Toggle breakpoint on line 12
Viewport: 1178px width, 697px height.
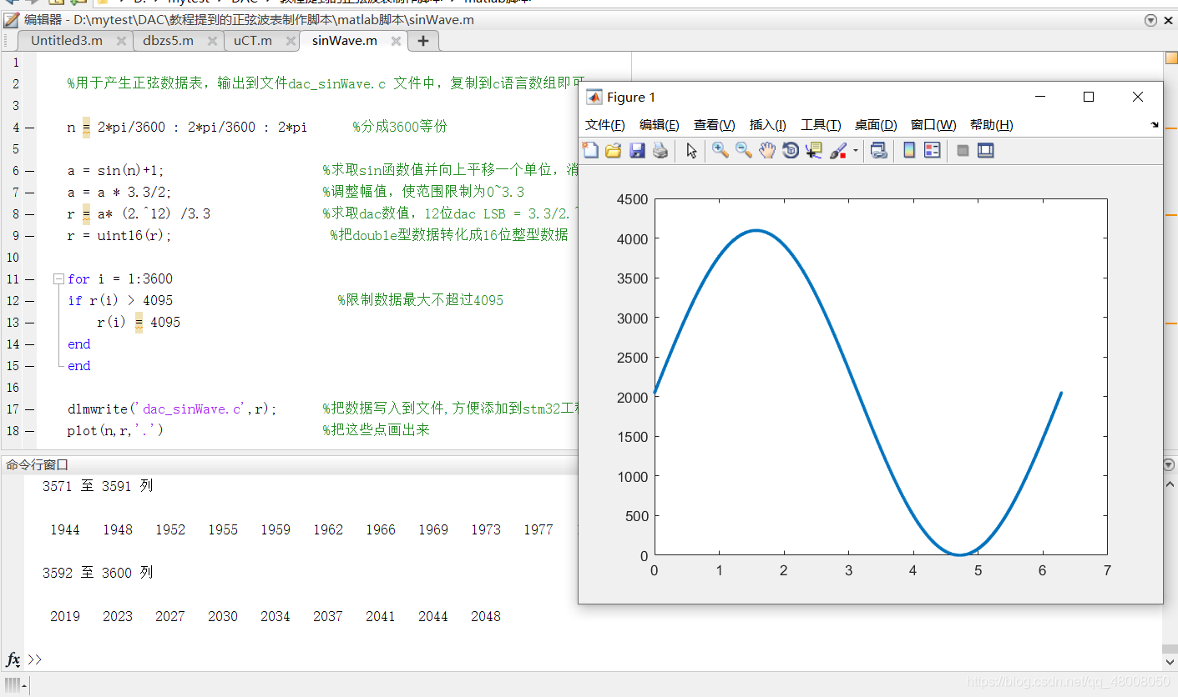[x=30, y=301]
